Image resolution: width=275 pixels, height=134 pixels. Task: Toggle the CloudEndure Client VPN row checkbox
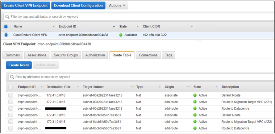click(x=6, y=35)
